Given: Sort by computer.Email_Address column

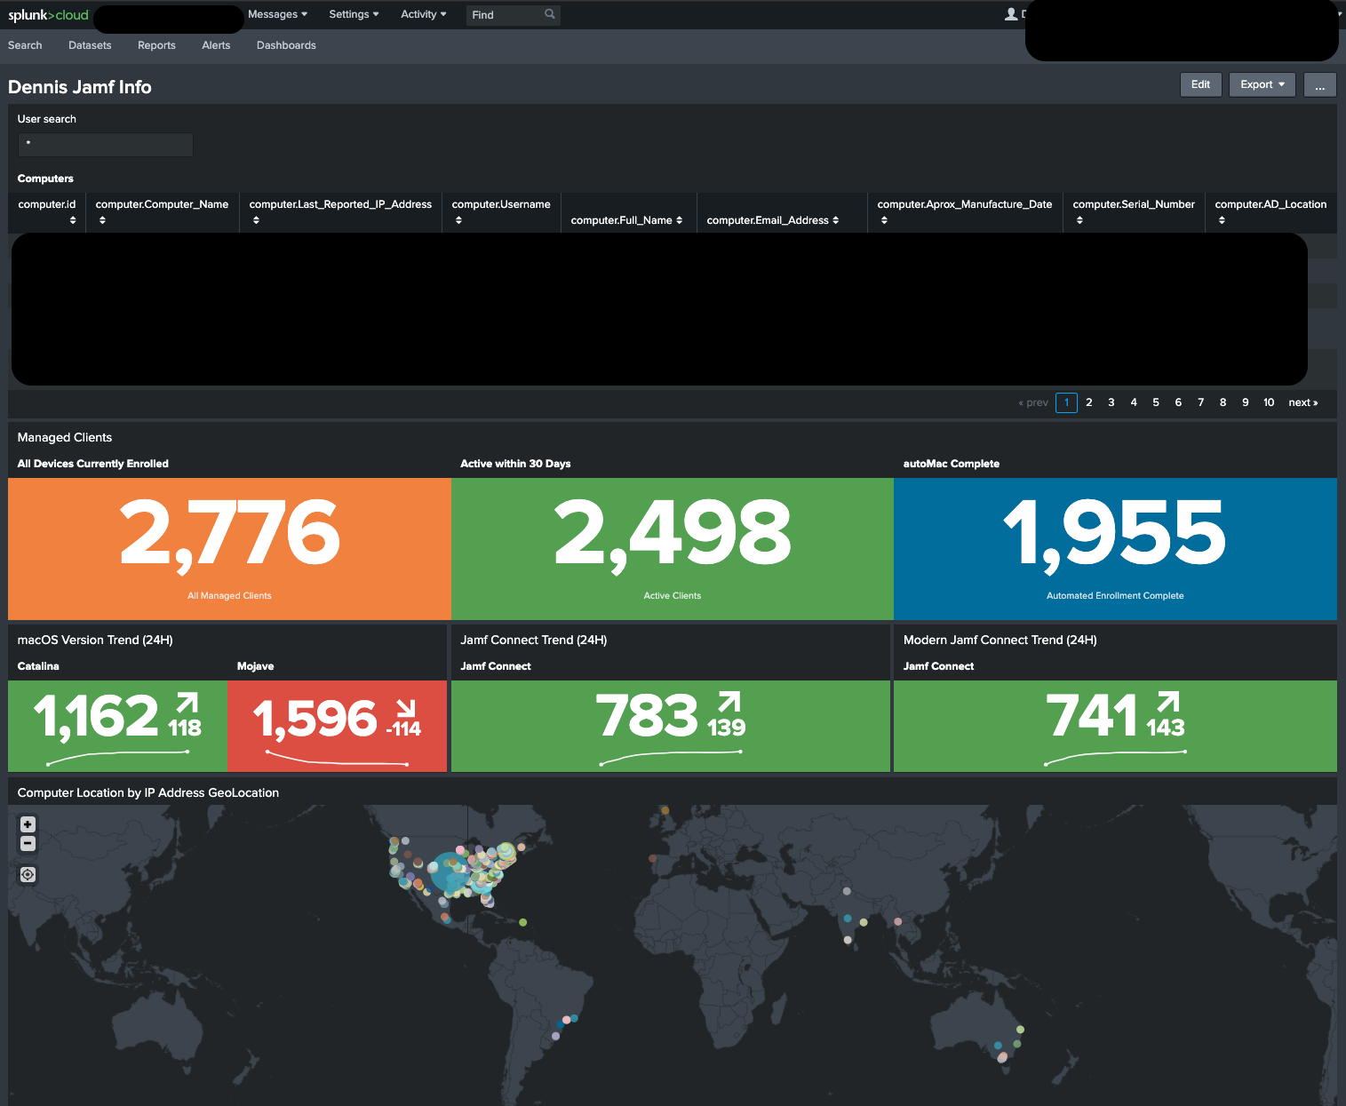Looking at the screenshot, I should [773, 220].
